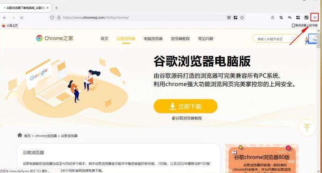Open the extensions grid toolbar icon
322x173 pixels.
point(298,18)
